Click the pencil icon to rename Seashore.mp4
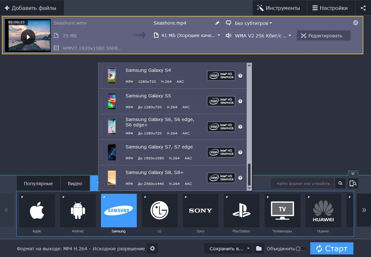The height and width of the screenshot is (257, 371). pos(217,23)
